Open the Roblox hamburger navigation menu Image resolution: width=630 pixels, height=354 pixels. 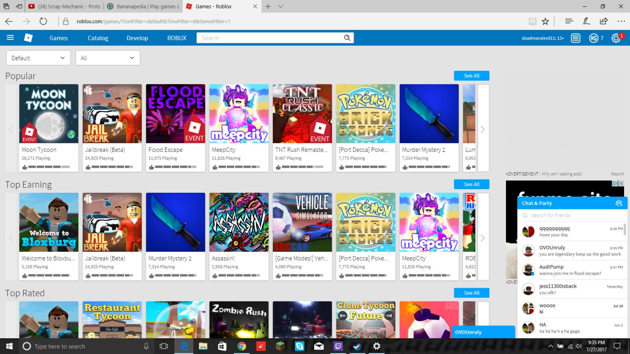pos(10,38)
